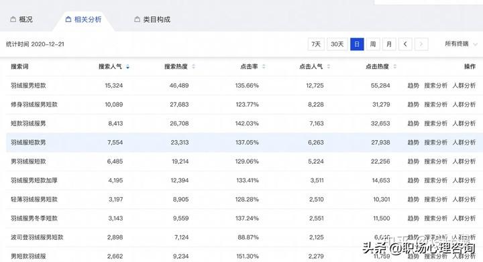Viewport: 483px width, 262px height.
Task: Click search term 羽绒服短款男
Action: pyautogui.click(x=28, y=142)
